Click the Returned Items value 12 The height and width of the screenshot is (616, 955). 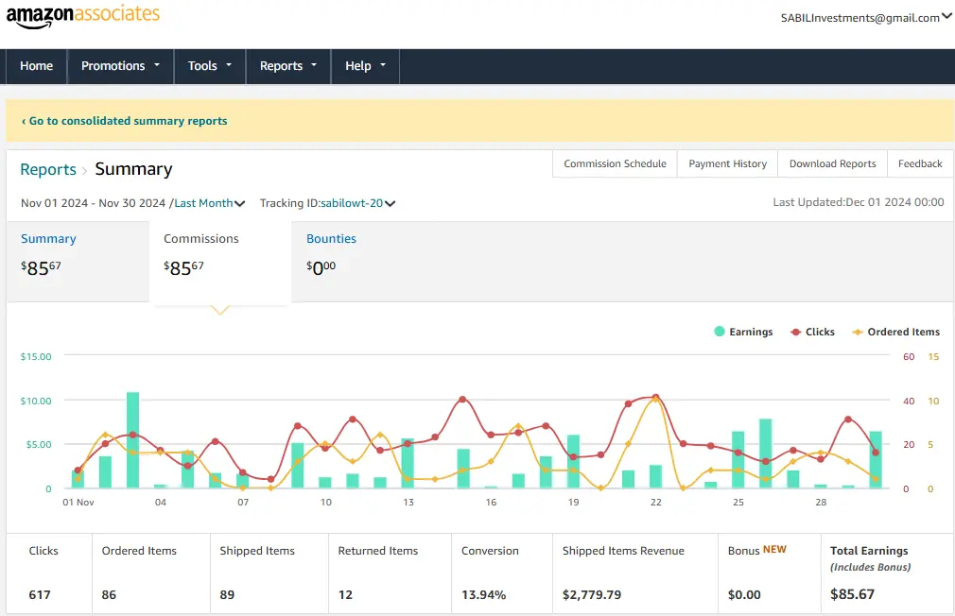[x=345, y=594]
